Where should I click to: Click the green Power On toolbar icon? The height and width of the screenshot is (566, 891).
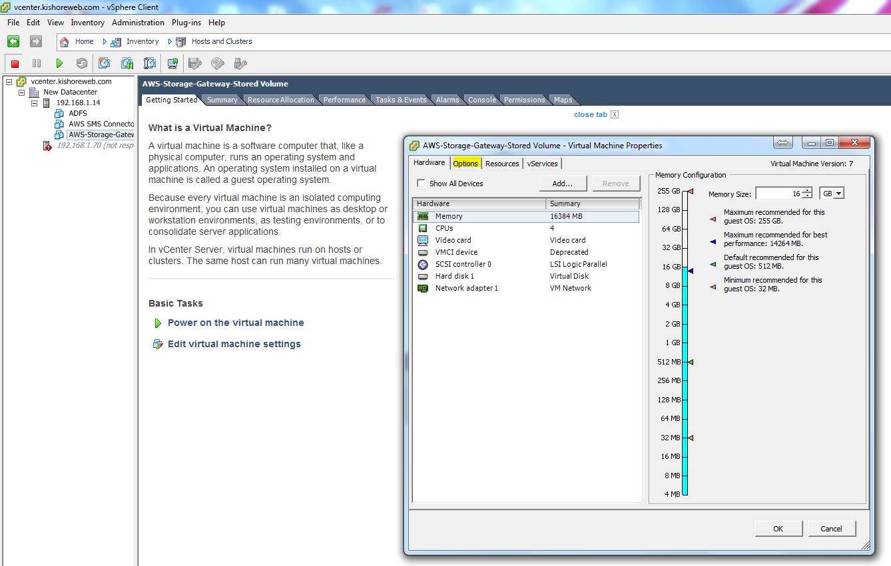[59, 63]
